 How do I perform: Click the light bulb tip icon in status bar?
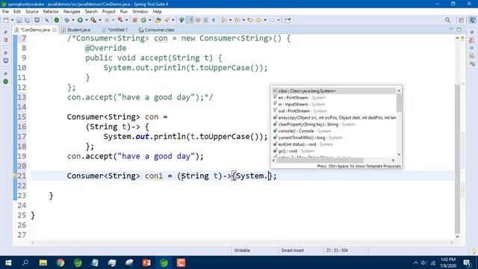click(x=474, y=251)
